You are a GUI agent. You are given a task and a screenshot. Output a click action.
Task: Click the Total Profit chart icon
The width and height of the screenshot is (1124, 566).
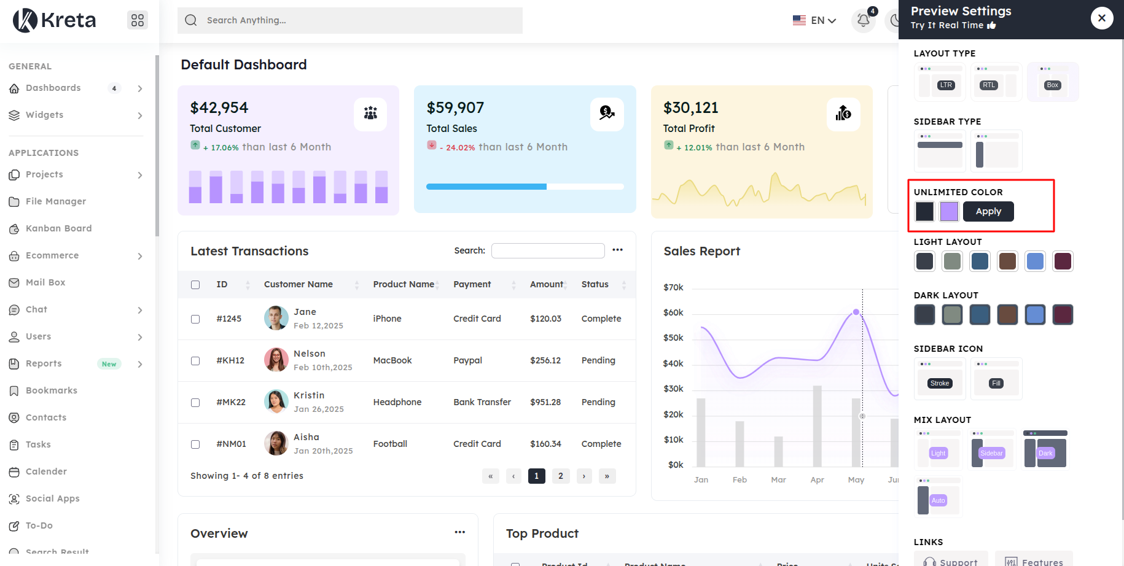coord(843,114)
